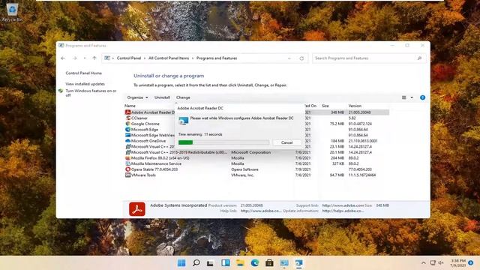Click version 91.0.4472.124 of Google Chrome
The image size is (480, 270).
(x=360, y=124)
